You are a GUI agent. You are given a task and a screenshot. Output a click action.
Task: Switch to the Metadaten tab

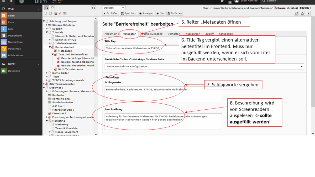click(x=129, y=34)
